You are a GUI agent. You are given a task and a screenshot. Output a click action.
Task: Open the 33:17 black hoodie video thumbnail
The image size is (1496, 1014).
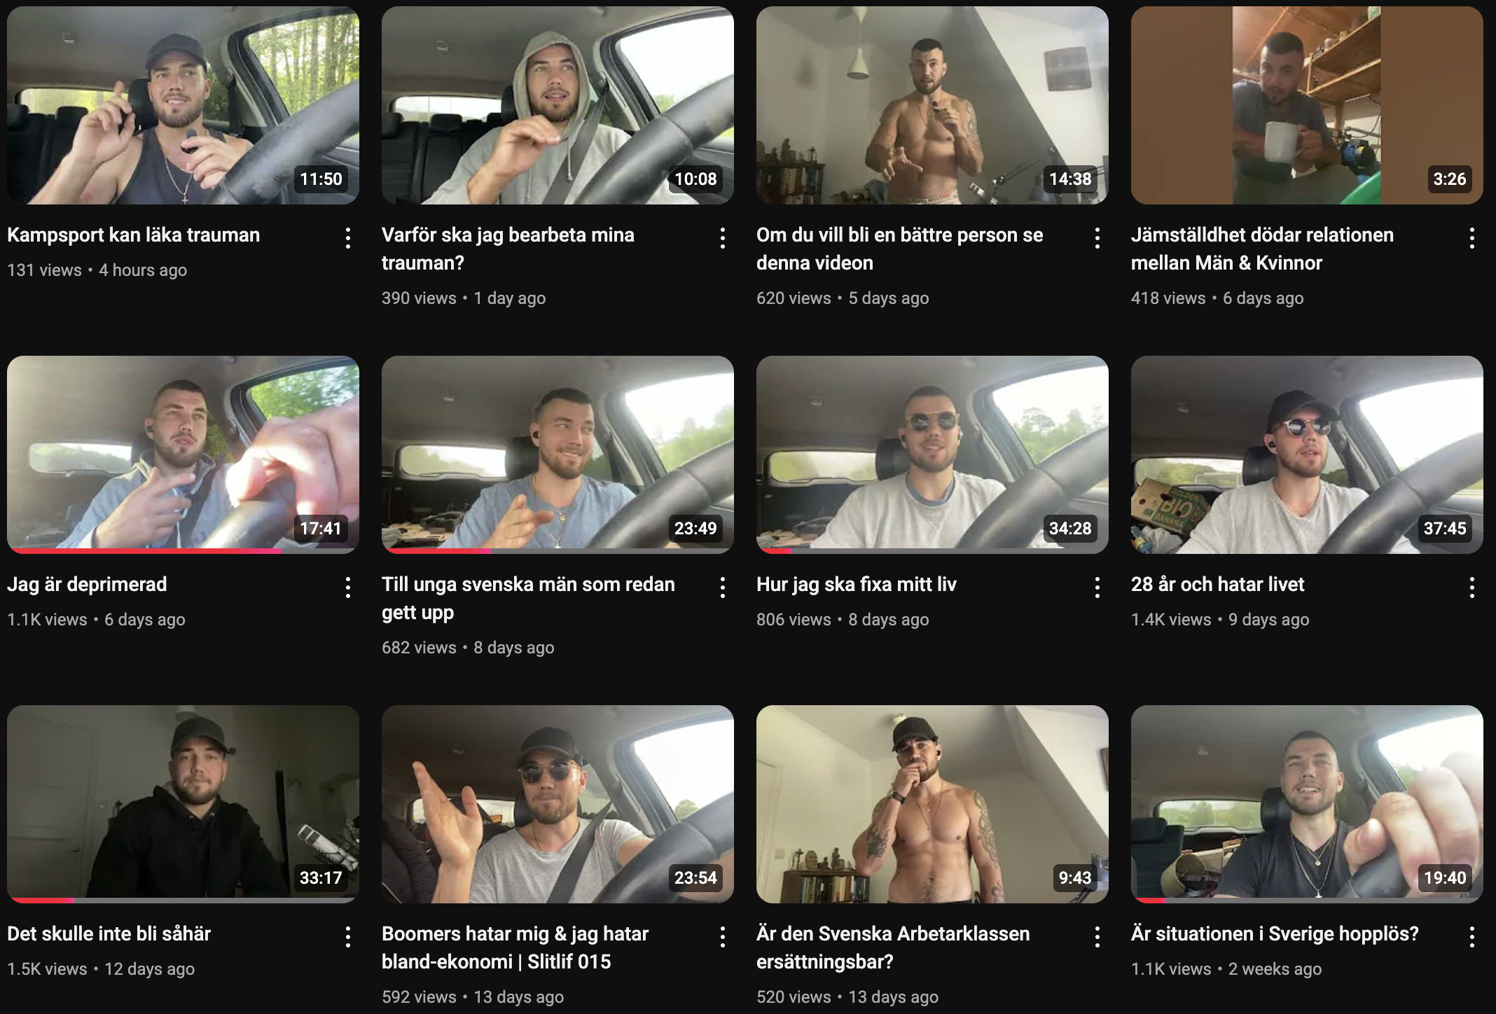pyautogui.click(x=183, y=804)
